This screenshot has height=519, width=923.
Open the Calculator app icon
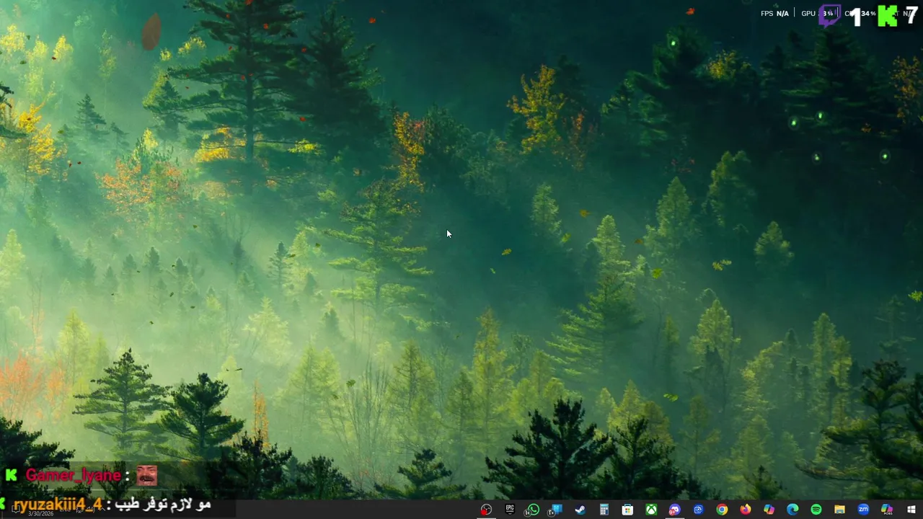pos(604,510)
